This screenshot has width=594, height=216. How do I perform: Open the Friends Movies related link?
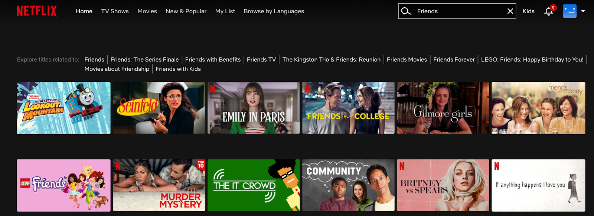pyautogui.click(x=407, y=60)
